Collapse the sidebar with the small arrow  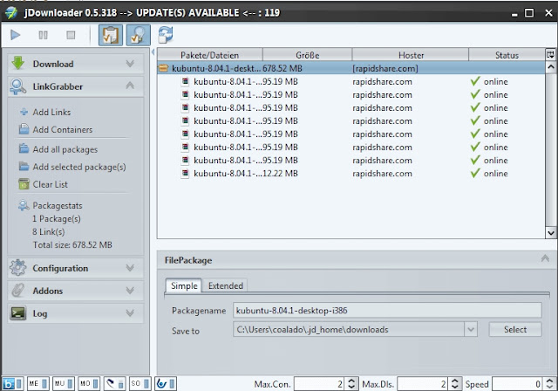click(153, 52)
